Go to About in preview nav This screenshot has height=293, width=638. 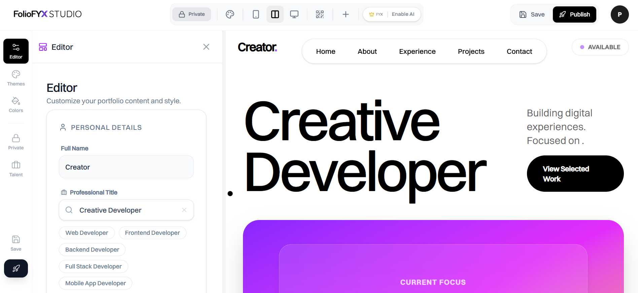(367, 51)
